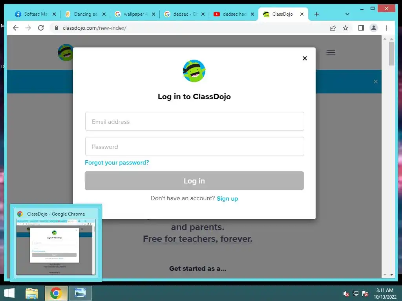402x301 pixels.
Task: Open the Chrome profile avatar
Action: pyautogui.click(x=374, y=28)
